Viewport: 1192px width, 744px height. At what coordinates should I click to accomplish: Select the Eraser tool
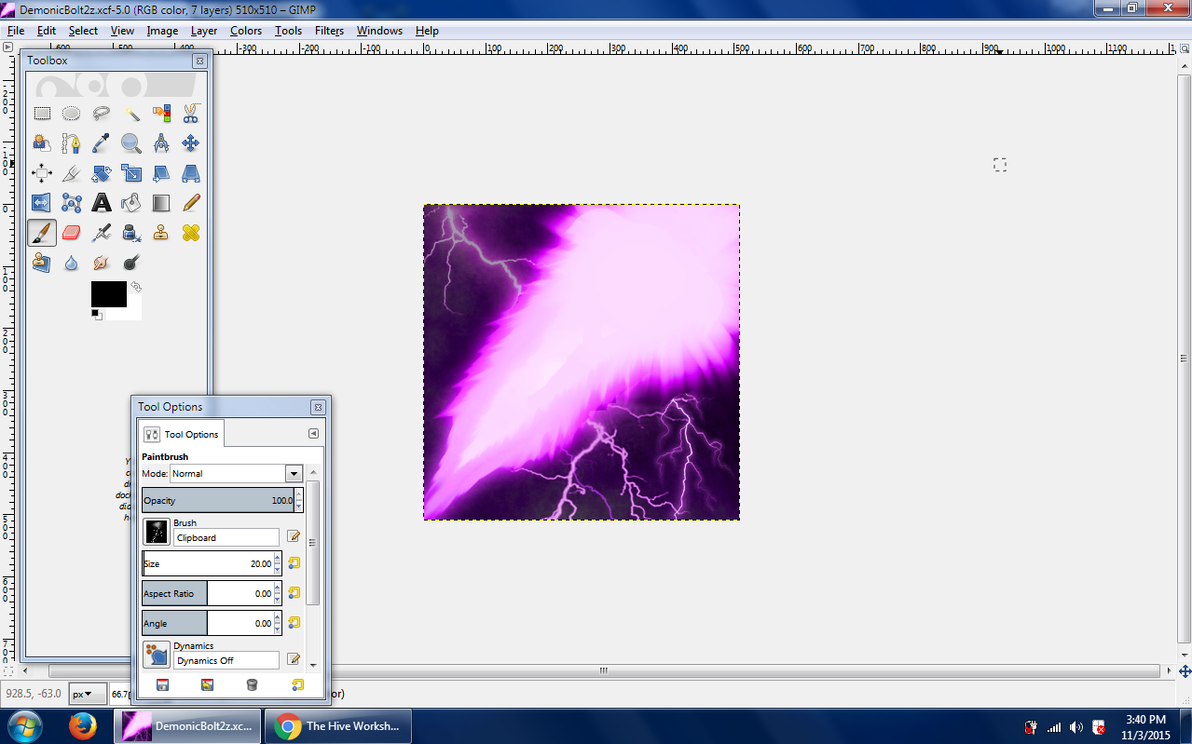point(72,233)
